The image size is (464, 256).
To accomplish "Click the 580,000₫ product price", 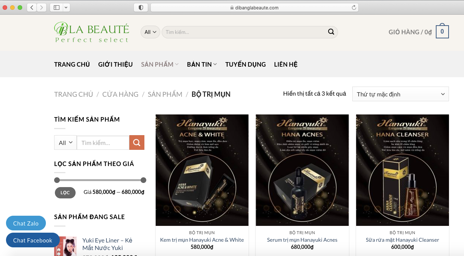I will [202, 247].
